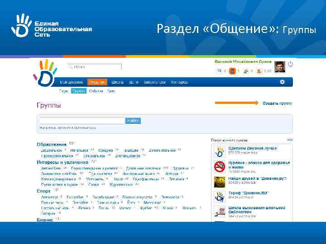Open the Образование category heading
This screenshot has width=326, height=244.
tap(52, 145)
